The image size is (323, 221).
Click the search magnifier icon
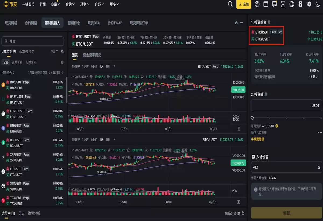click(230, 4)
